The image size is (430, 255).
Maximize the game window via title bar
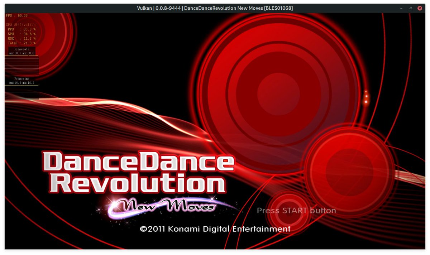(411, 8)
